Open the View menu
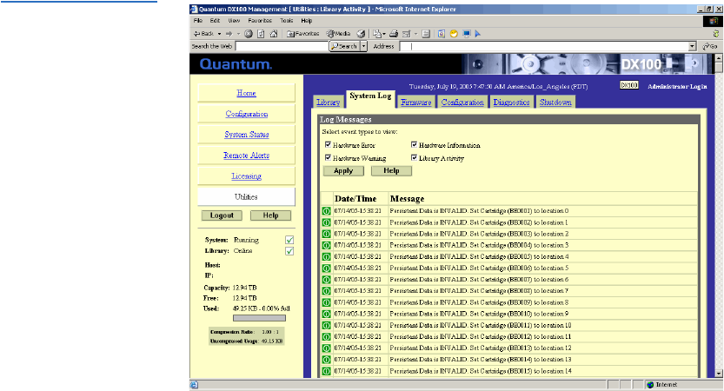Viewport: 724px width, 391px height. click(x=234, y=20)
